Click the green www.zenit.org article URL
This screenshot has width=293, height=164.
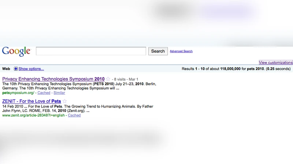point(33,116)
